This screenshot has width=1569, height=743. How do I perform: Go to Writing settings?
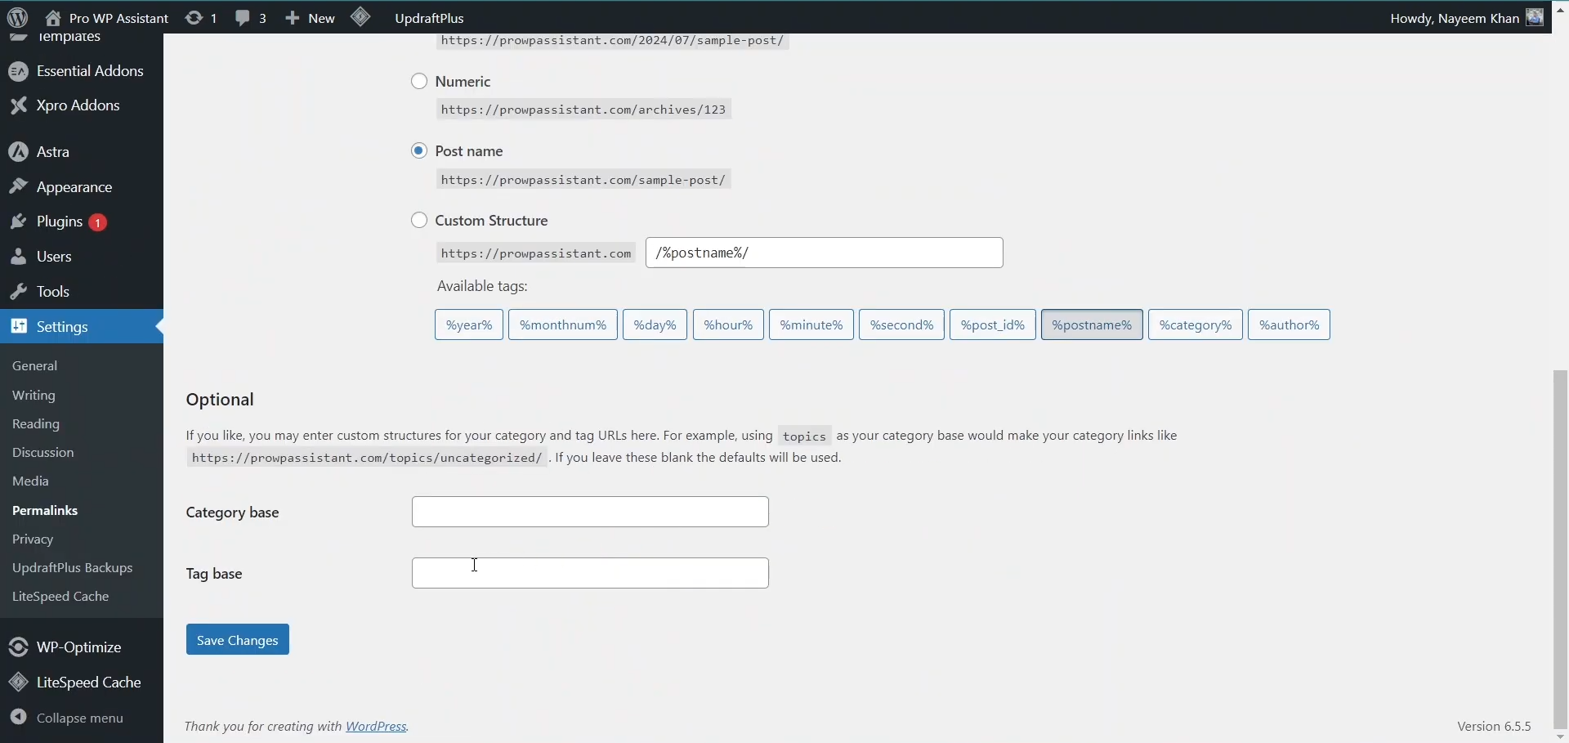[33, 395]
